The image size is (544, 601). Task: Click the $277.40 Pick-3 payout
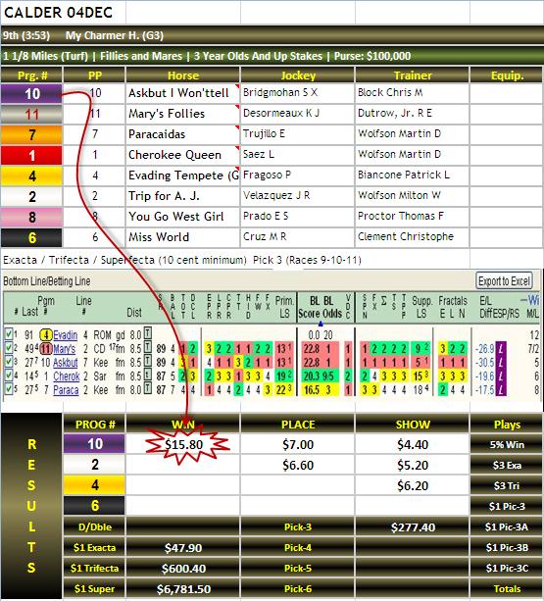click(413, 527)
